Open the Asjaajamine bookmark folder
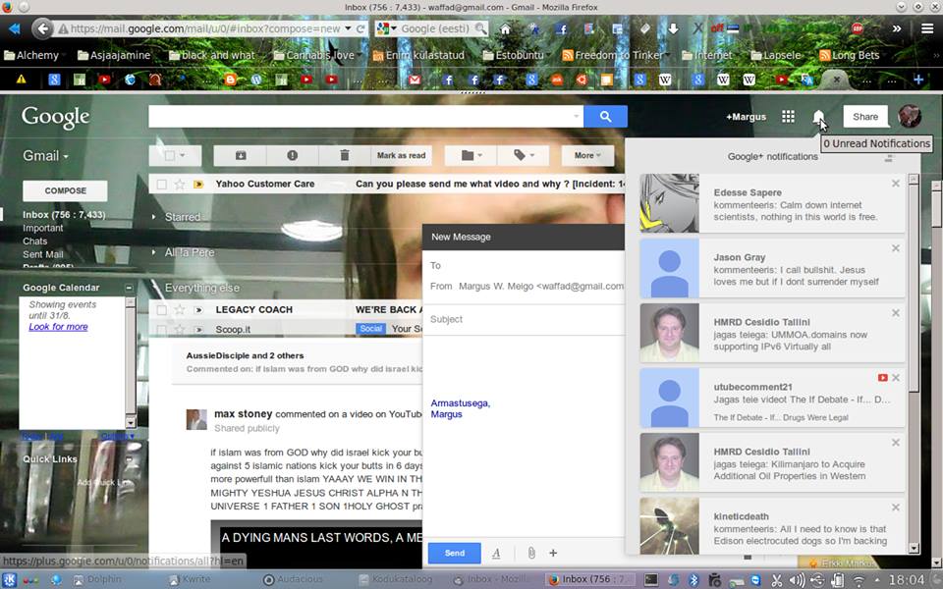Image resolution: width=943 pixels, height=589 pixels. tap(114, 55)
